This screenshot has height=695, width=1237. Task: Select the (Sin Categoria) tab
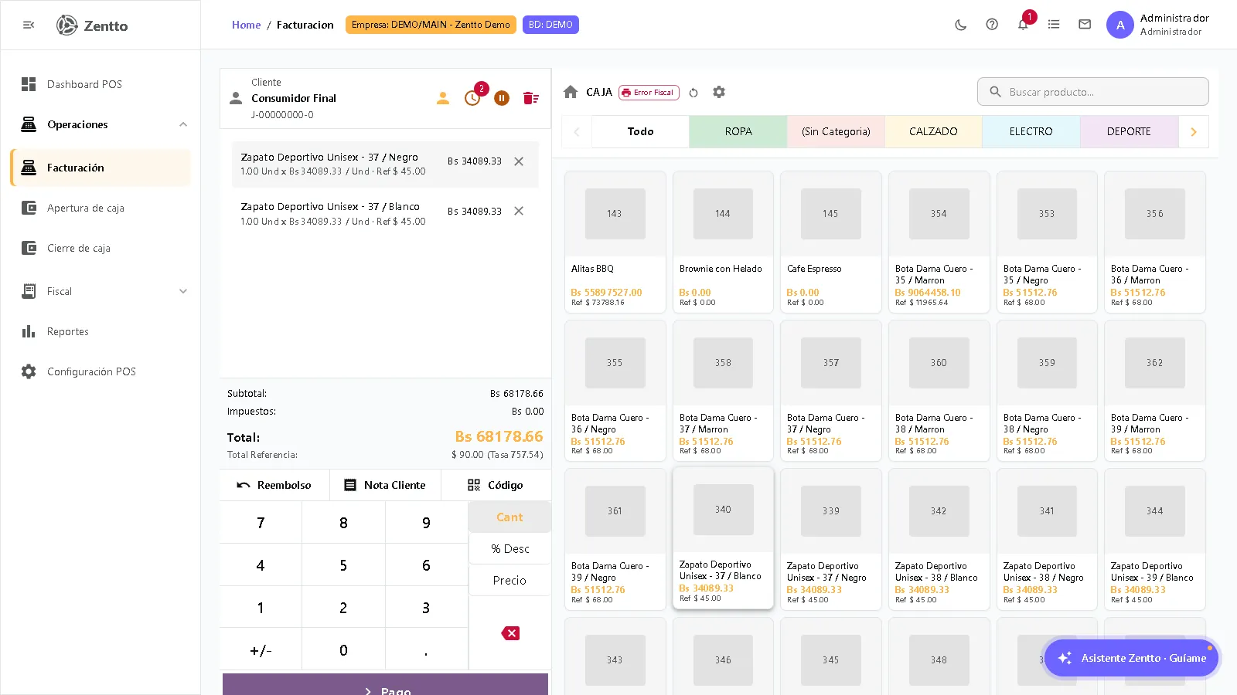[x=836, y=132]
